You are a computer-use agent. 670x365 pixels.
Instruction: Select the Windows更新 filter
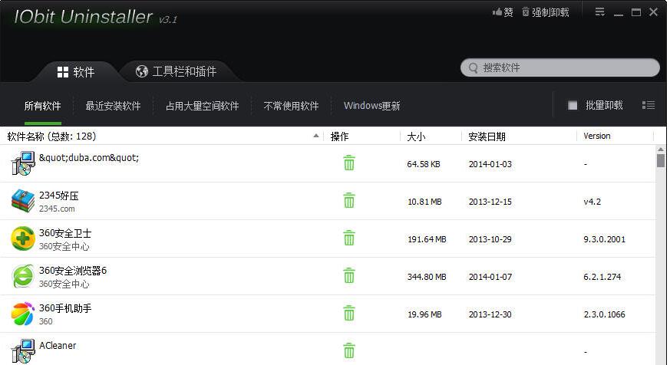371,106
